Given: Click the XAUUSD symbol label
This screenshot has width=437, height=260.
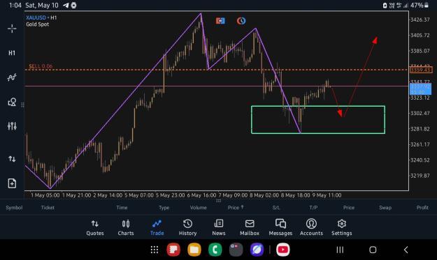Looking at the screenshot, I should point(36,17).
